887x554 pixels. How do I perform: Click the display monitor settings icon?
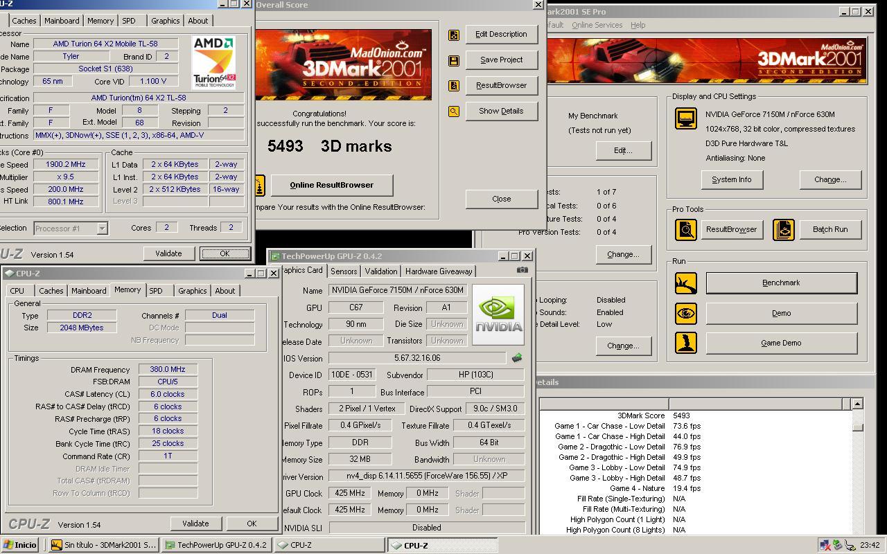click(x=686, y=118)
